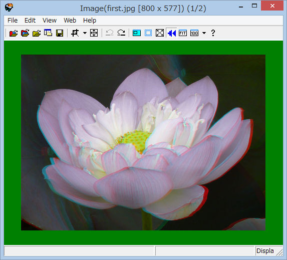Toggle the blue swap left/right button
The image size is (287, 260).
(171, 33)
